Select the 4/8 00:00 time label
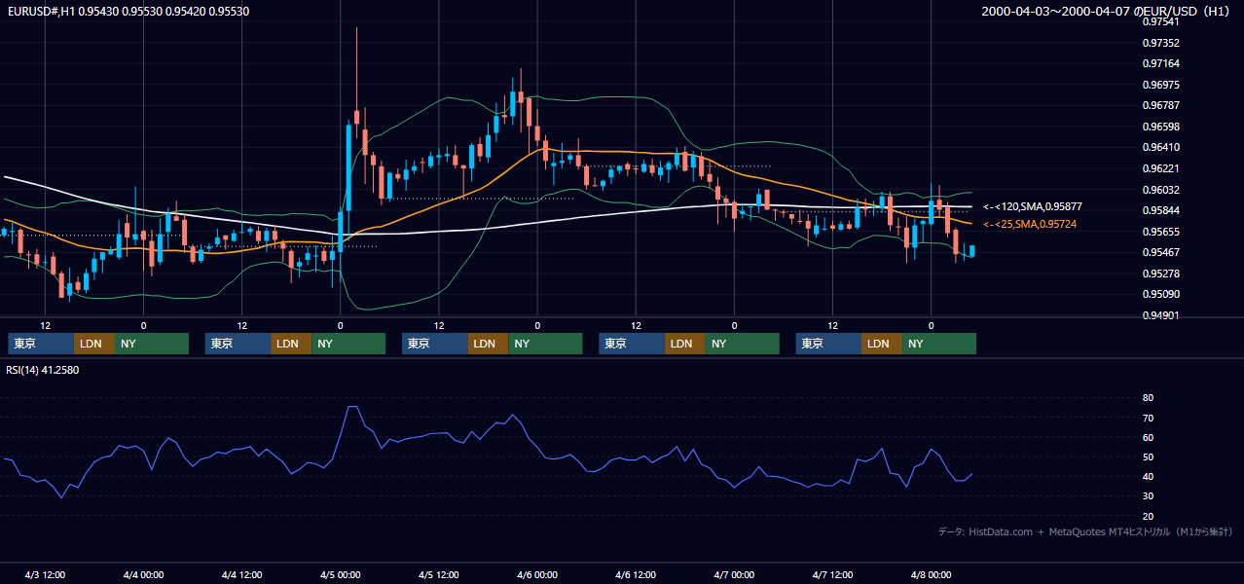 click(x=931, y=574)
